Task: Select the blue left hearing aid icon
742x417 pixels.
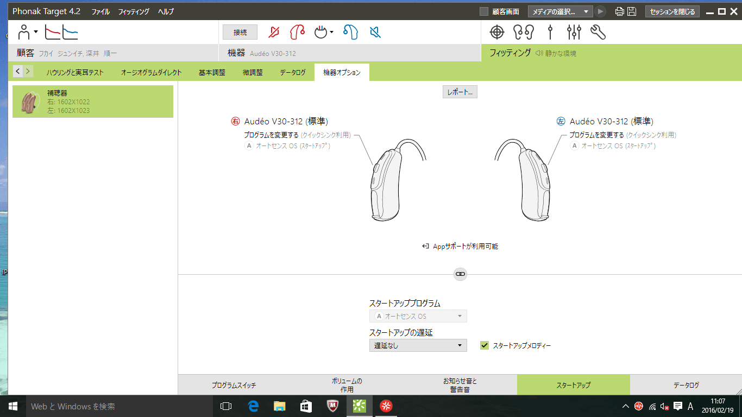Action: tap(350, 33)
